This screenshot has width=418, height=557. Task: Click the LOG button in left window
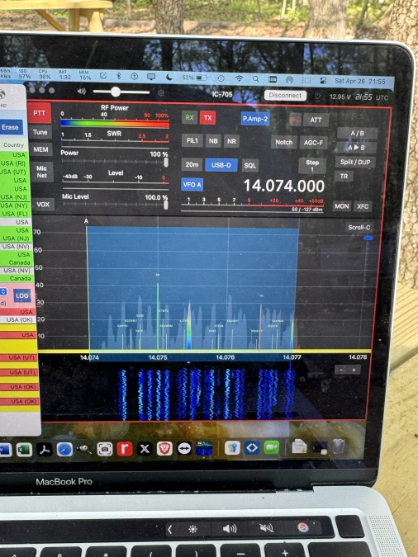(x=22, y=295)
